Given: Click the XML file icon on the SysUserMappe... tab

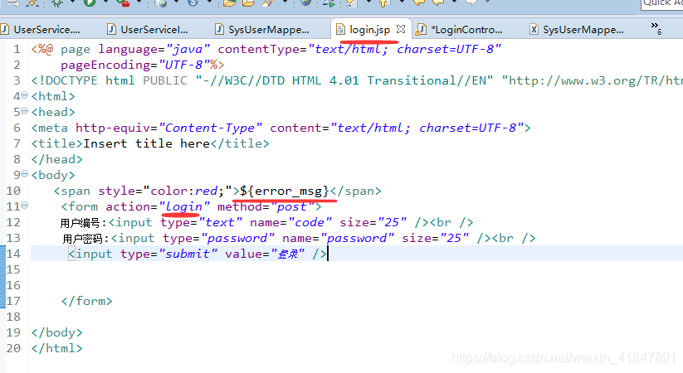Looking at the screenshot, I should [x=534, y=29].
